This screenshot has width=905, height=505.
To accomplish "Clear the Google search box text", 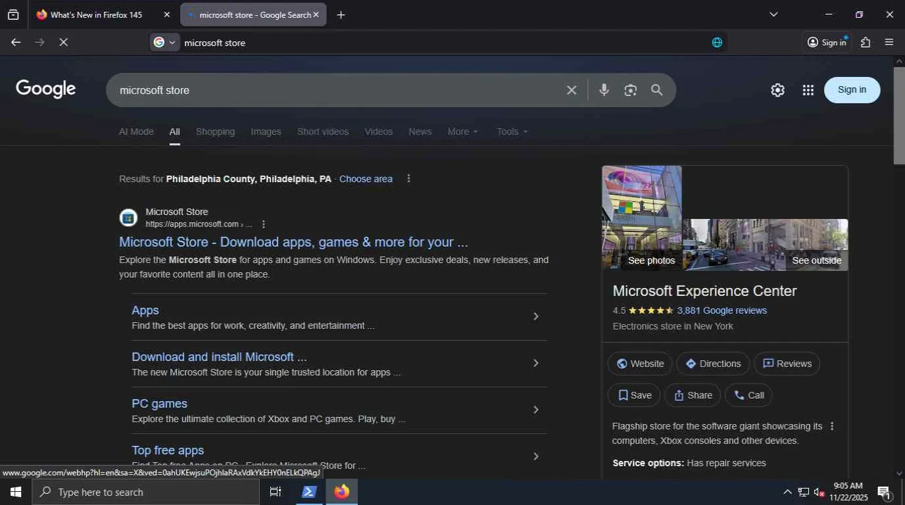I will click(572, 90).
